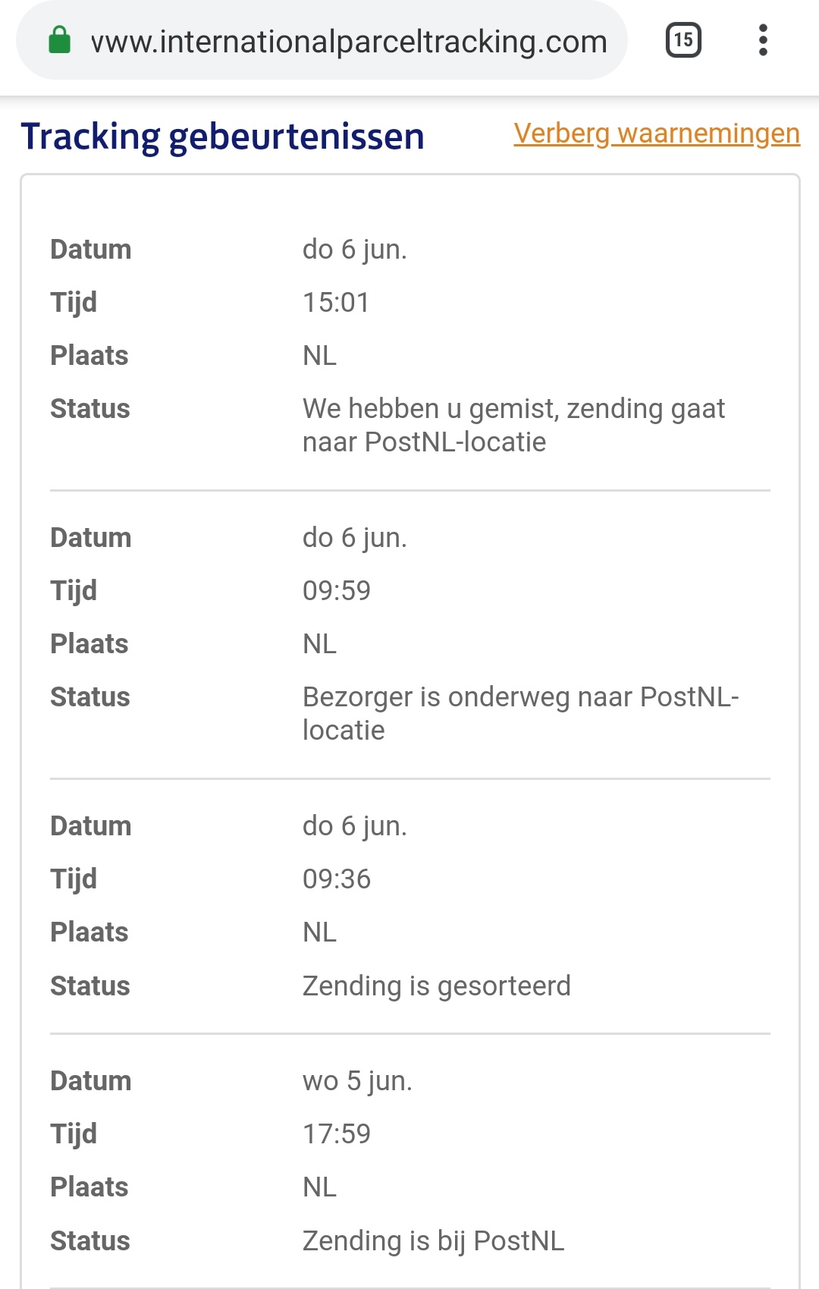Select the 'Zending is gesorteerd' status

[x=437, y=986]
